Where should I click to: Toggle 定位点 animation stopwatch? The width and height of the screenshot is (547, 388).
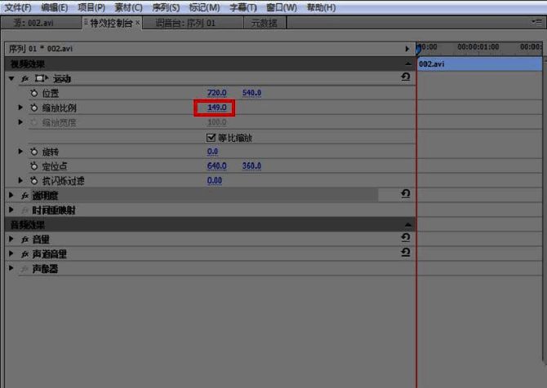(x=33, y=166)
